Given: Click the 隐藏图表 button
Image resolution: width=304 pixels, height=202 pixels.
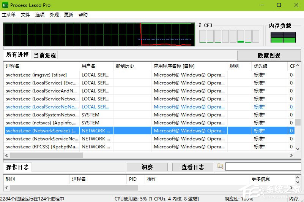Looking at the screenshot, I should (269, 56).
